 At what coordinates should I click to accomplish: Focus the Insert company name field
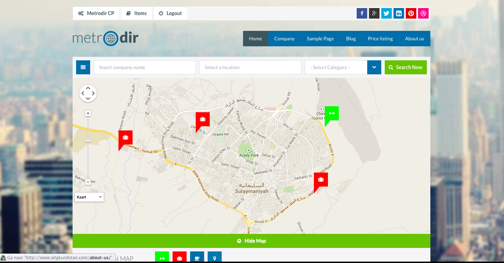click(x=145, y=67)
